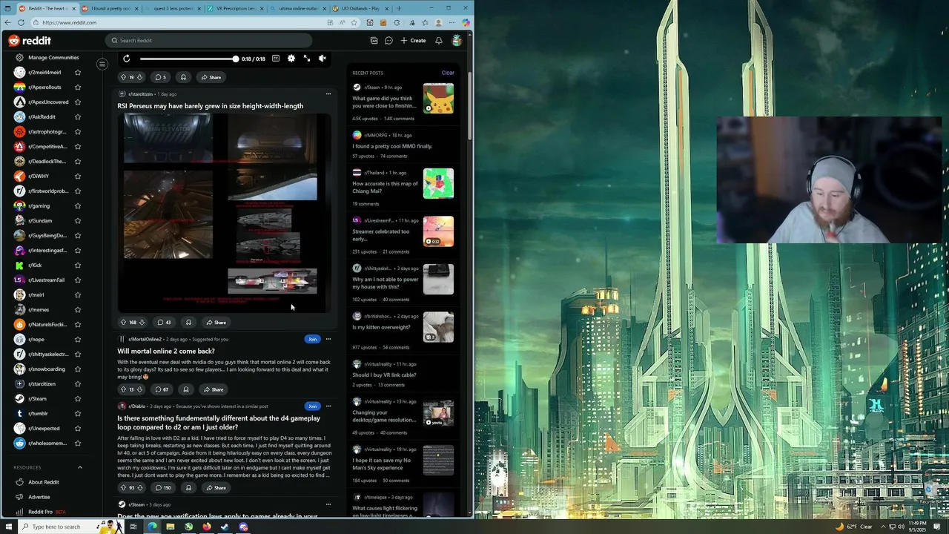The width and height of the screenshot is (949, 534).
Task: Favorite r/2meirl4meirl with the star
Action: click(x=77, y=72)
